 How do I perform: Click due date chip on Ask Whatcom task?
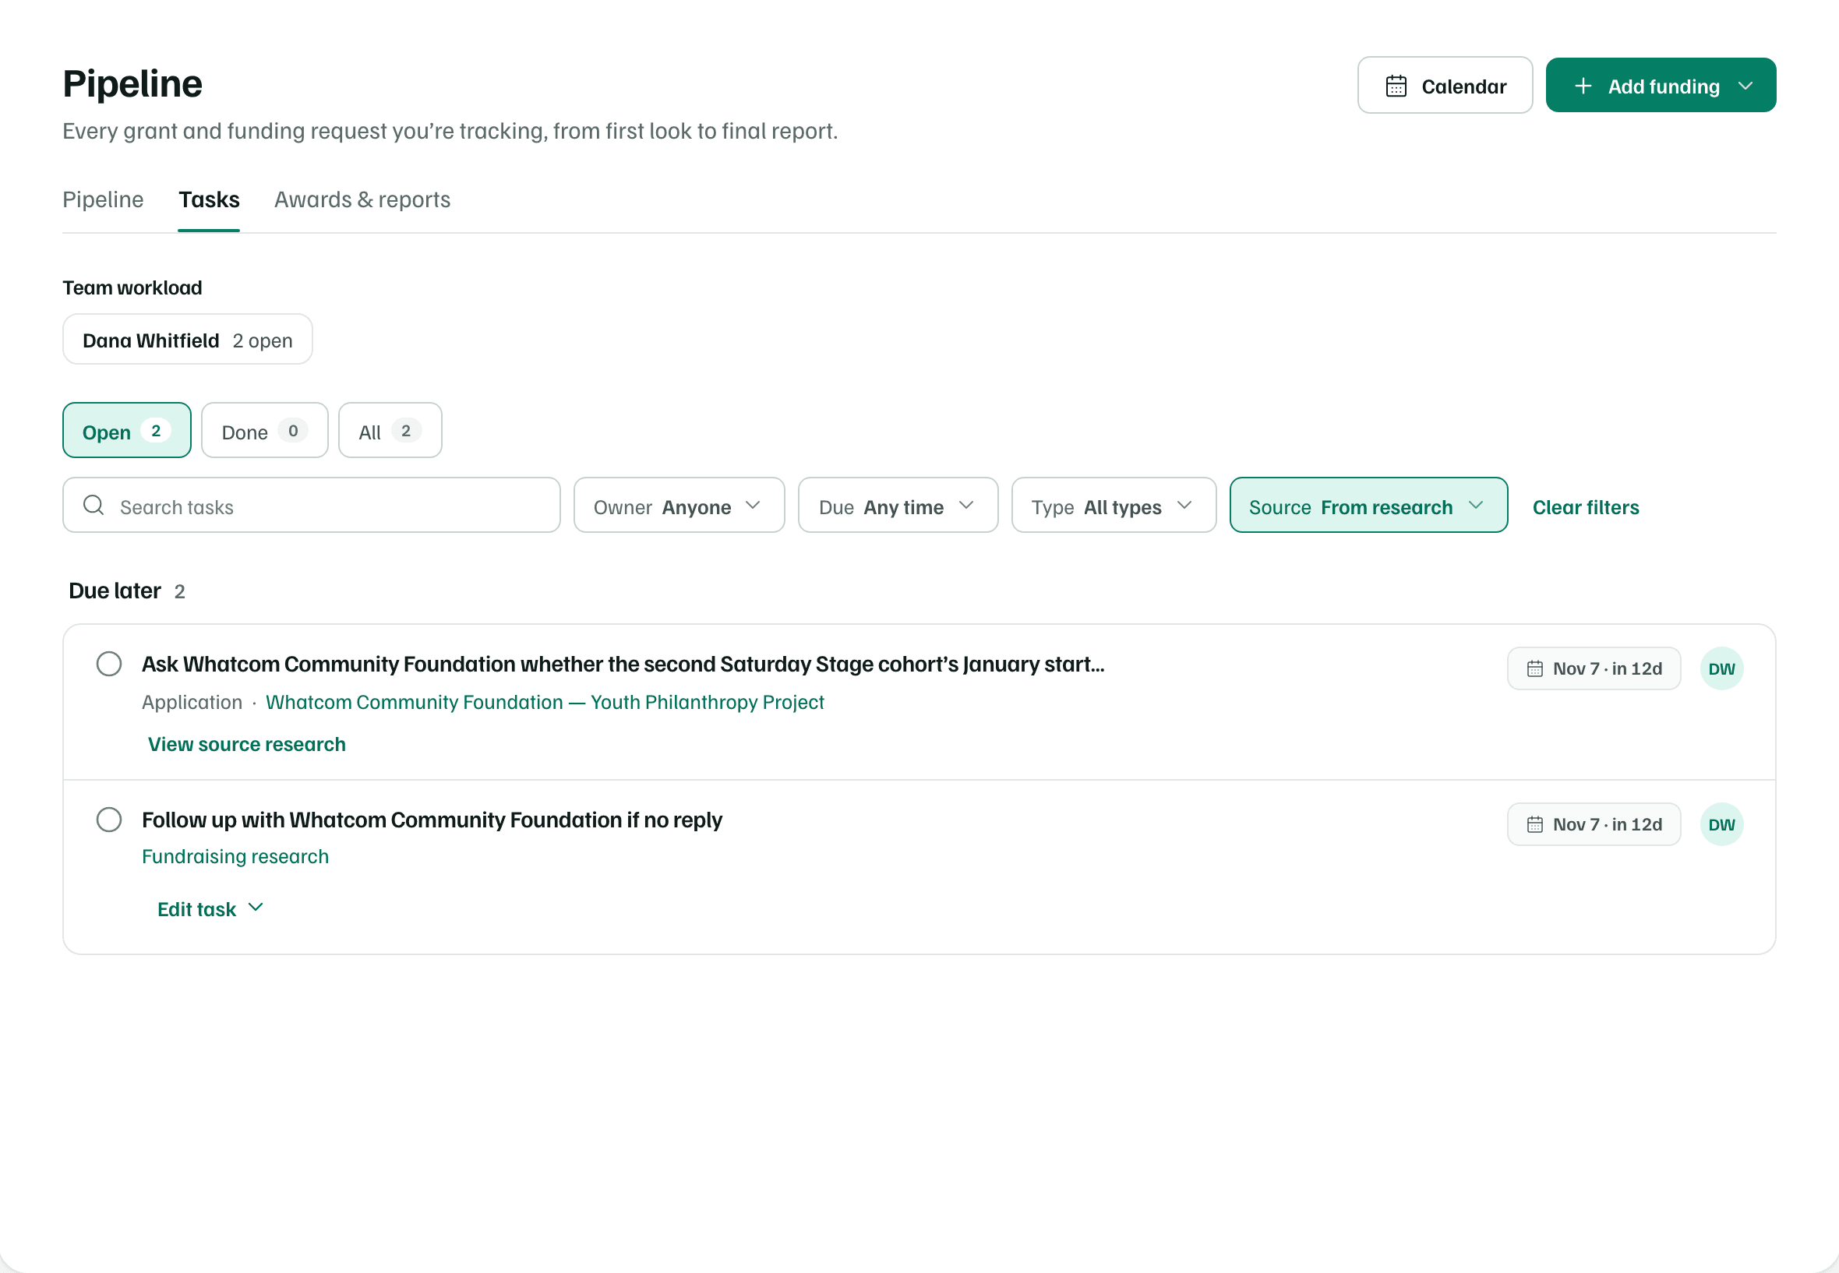tap(1594, 668)
